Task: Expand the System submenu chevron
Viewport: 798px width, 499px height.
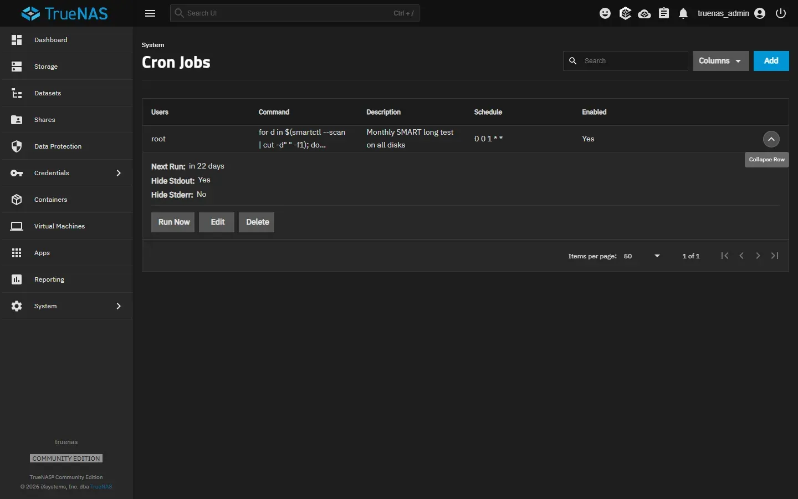Action: [x=119, y=306]
